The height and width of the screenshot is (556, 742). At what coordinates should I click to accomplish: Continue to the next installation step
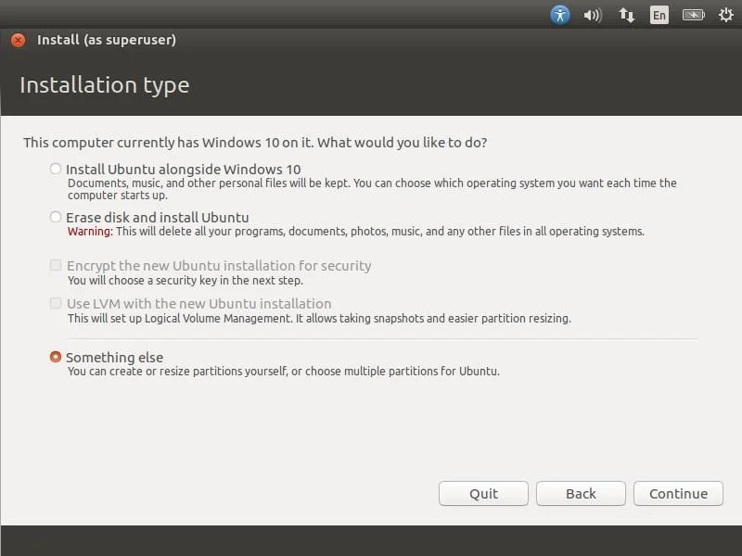tap(678, 494)
